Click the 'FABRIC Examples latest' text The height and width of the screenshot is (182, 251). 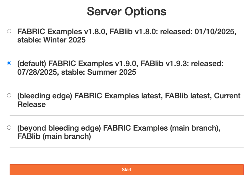tap(117, 96)
